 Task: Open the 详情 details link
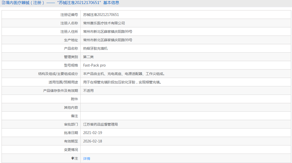pyautogui.click(x=87, y=159)
